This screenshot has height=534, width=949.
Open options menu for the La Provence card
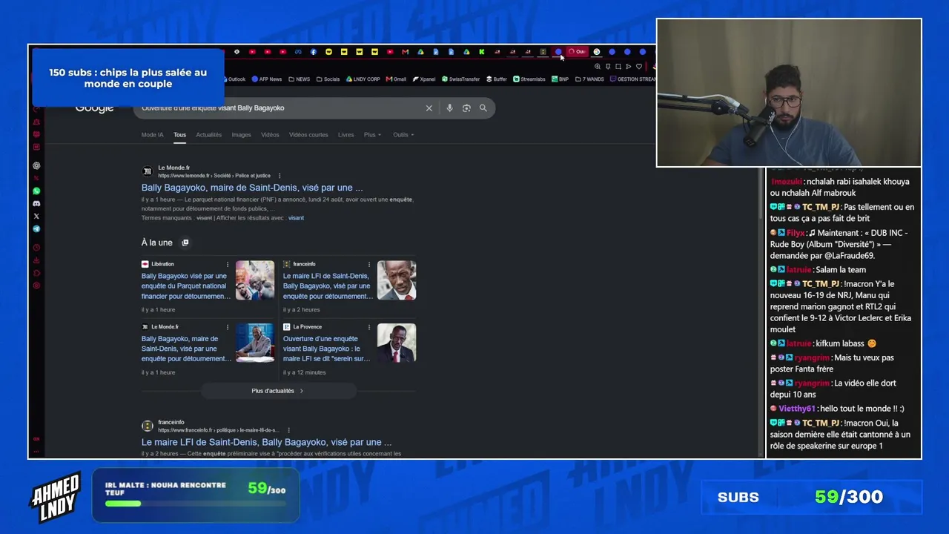tap(368, 327)
